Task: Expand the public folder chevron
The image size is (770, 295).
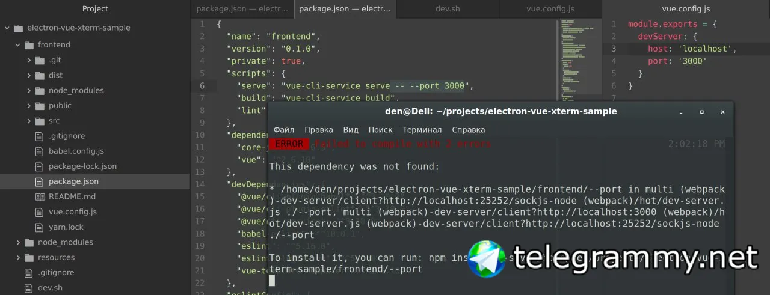Action: click(x=29, y=106)
